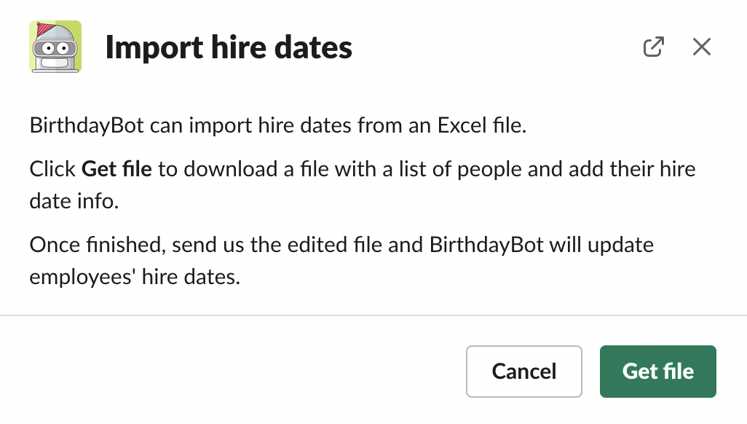Click the horizontal divider above the buttons
747x424 pixels.
click(373, 315)
